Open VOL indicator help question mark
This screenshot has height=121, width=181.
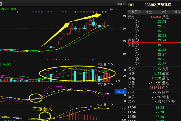point(109,65)
